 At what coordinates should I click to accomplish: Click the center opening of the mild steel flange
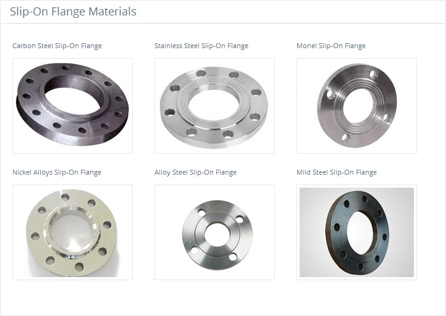361,233
